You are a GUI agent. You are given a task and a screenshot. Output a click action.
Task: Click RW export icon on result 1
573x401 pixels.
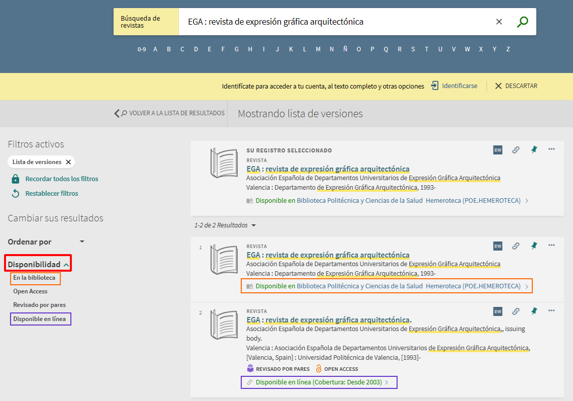click(498, 246)
